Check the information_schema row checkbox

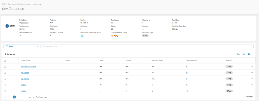click(x=5, y=66)
